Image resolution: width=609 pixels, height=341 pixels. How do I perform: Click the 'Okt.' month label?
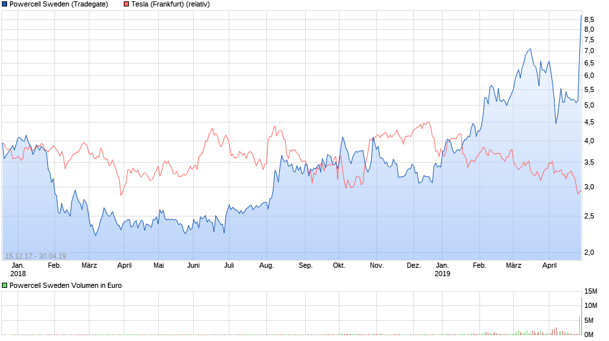click(x=339, y=266)
